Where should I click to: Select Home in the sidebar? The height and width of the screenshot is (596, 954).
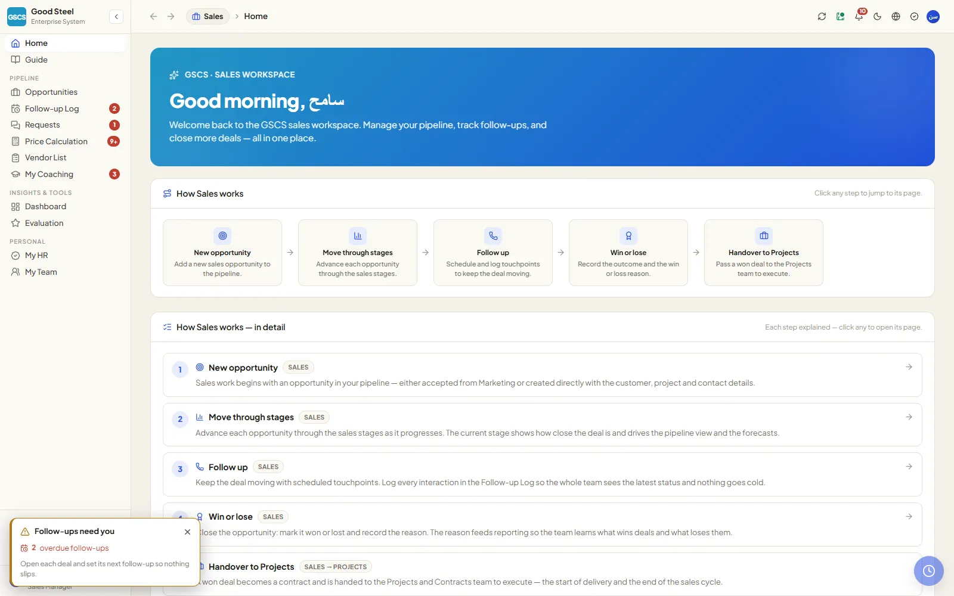pyautogui.click(x=66, y=43)
